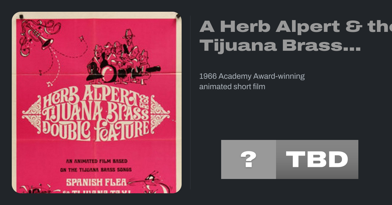Click the question mark score box
Image resolution: width=392 pixels, height=205 pixels.
(248, 159)
